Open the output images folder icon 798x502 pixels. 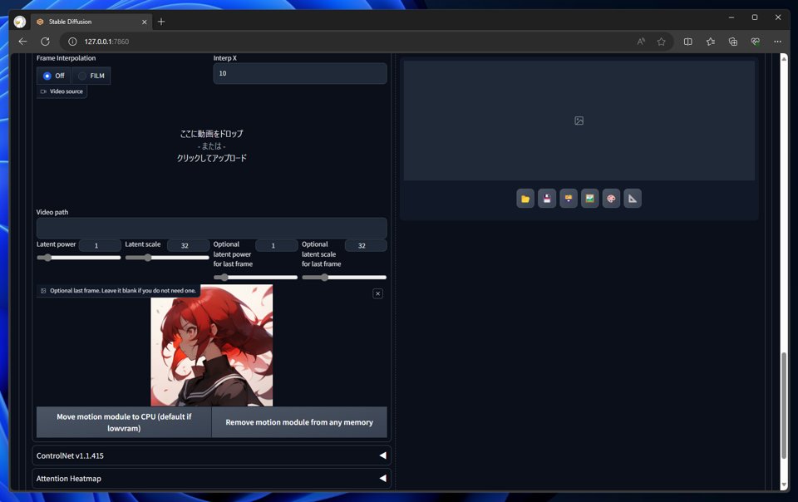525,199
